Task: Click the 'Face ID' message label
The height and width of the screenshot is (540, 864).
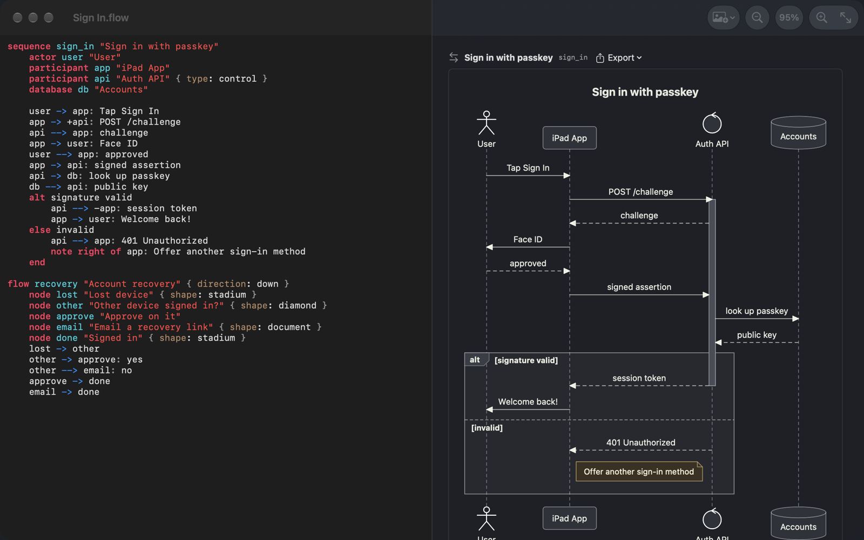Action: tap(528, 239)
